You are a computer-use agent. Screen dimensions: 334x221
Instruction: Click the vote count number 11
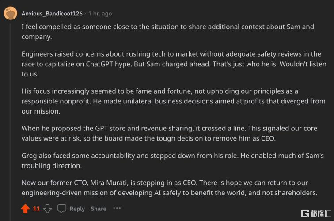coord(37,209)
